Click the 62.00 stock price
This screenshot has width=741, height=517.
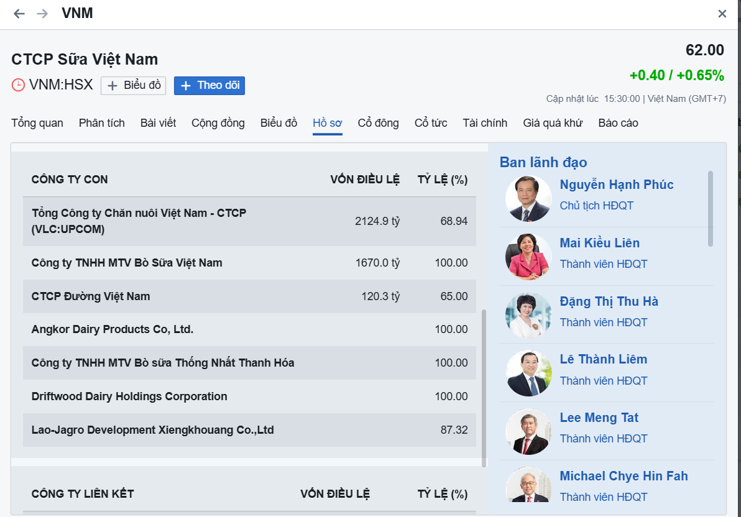click(x=704, y=50)
